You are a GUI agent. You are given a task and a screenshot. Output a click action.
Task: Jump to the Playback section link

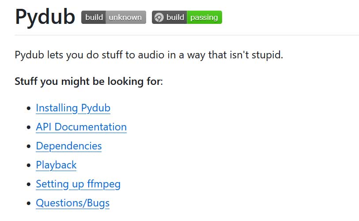(56, 165)
